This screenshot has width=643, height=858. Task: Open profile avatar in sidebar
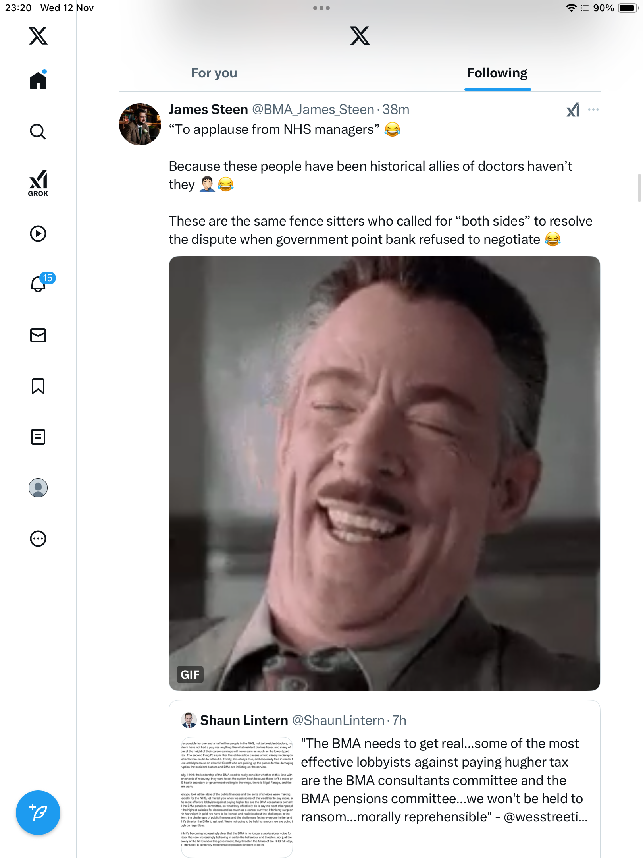(38, 488)
